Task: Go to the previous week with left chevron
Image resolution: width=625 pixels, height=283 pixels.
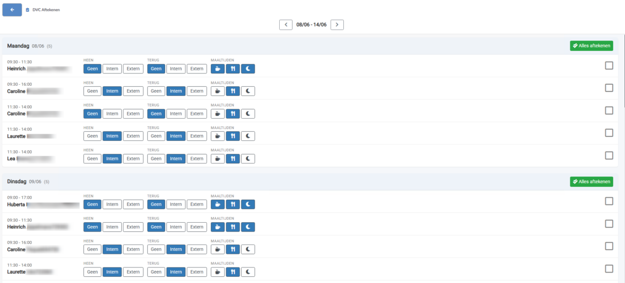Action: coord(286,24)
